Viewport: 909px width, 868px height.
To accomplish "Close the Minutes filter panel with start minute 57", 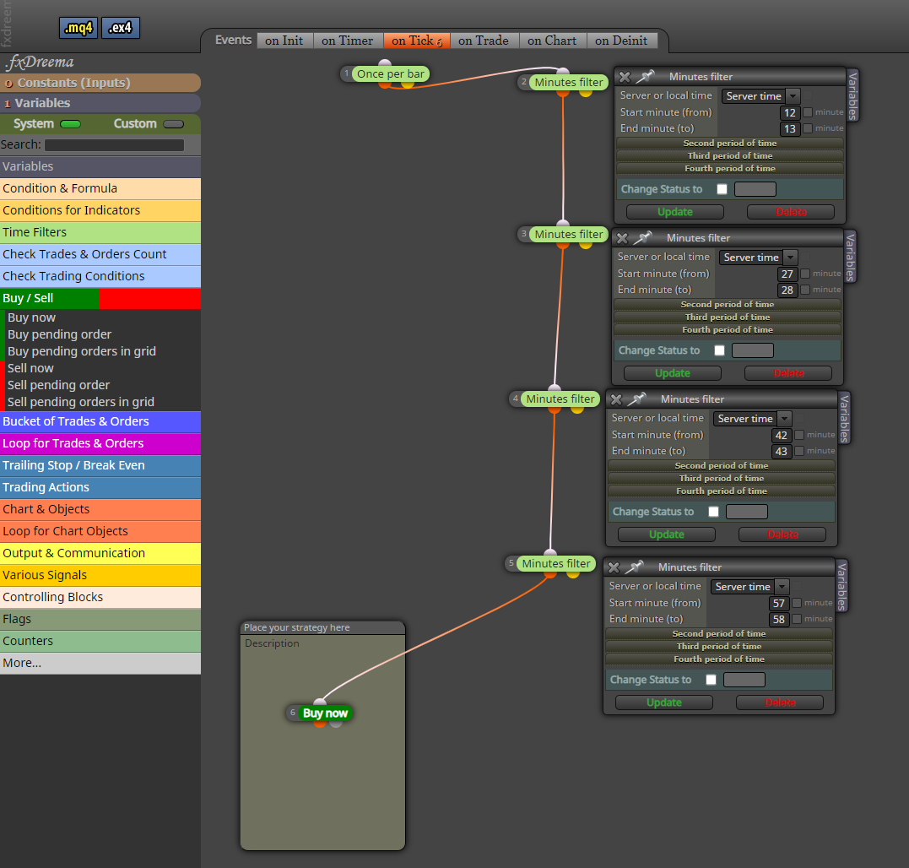I will [614, 567].
